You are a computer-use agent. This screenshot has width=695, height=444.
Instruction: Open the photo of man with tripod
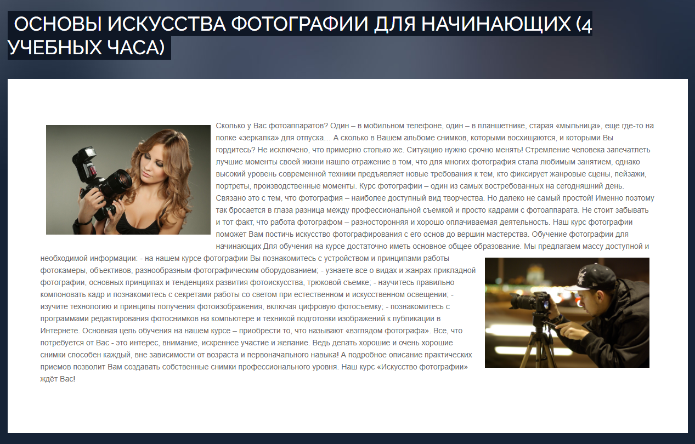point(567,312)
